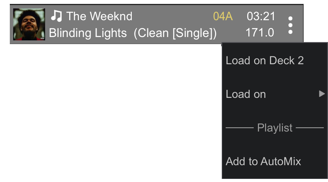Click the 171.0 BPM value
Viewport: 328px width, 182px height.
tap(260, 33)
